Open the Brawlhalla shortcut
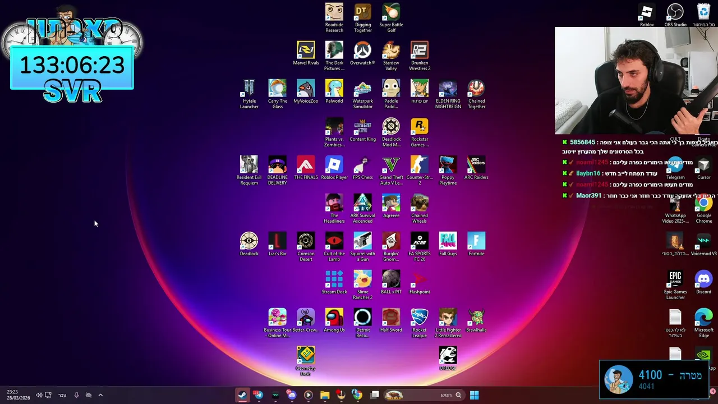Image resolution: width=718 pixels, height=404 pixels. point(476,320)
